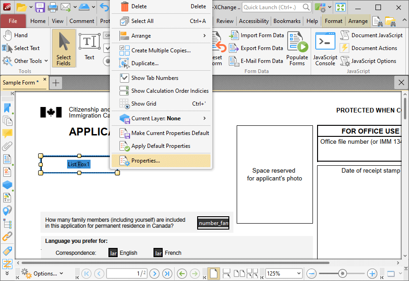
Task: Select single page layout icon
Action: 214,274
